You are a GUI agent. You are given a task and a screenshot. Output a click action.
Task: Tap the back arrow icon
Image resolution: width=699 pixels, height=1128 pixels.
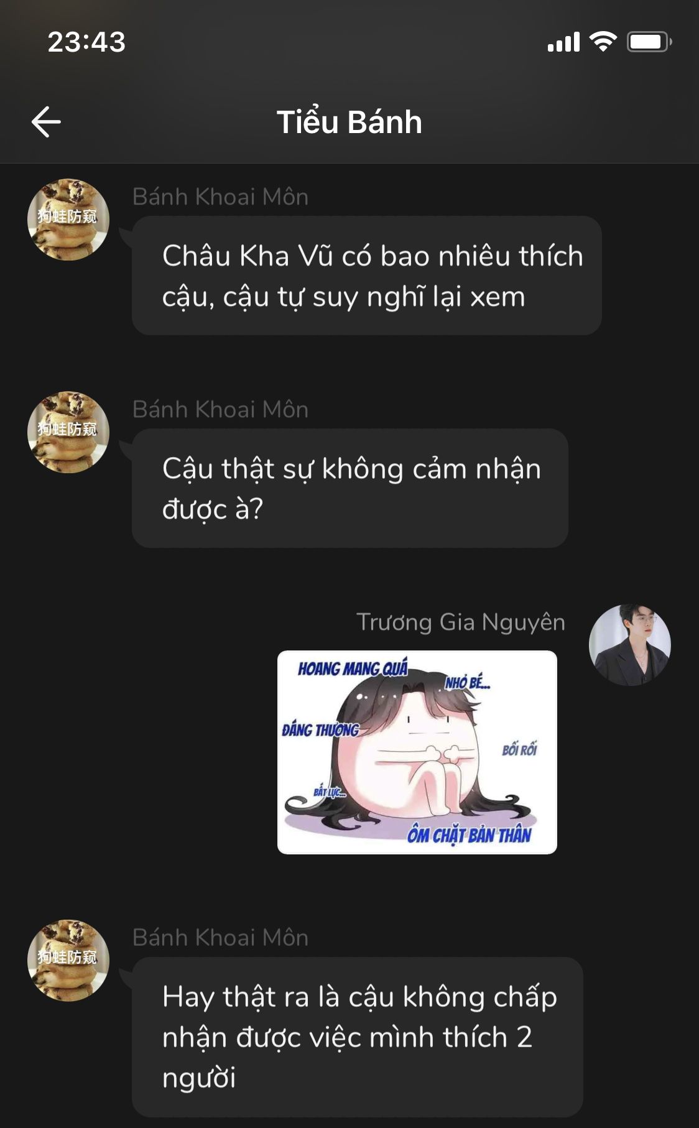[x=46, y=121]
